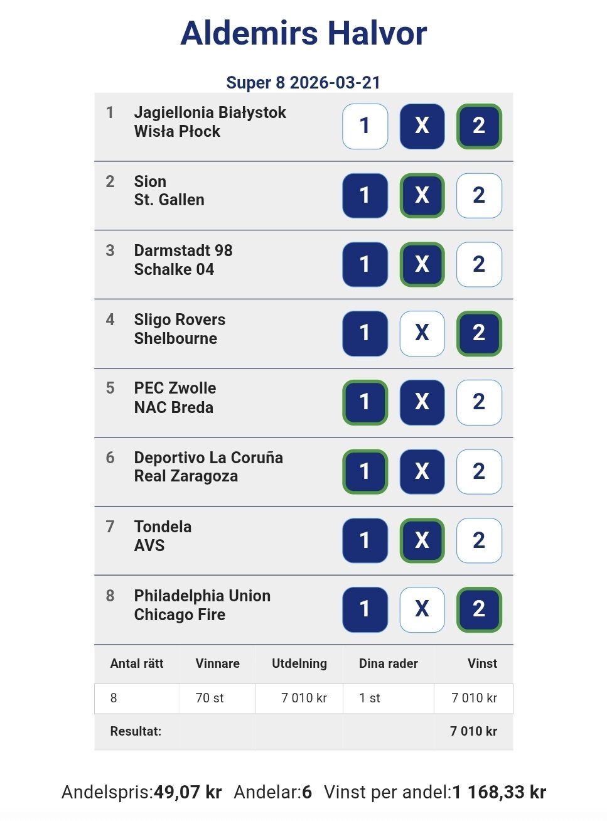Toggle the X pick for Deportivo La Coruña match
607x821 pixels.
422,471
